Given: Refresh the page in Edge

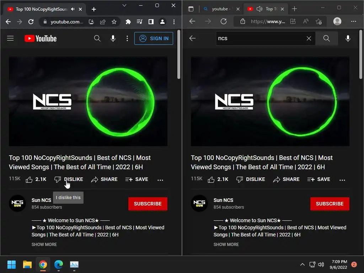Looking at the screenshot, I should point(224,21).
